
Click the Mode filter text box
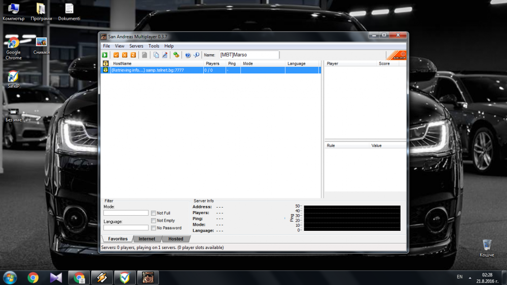126,213
